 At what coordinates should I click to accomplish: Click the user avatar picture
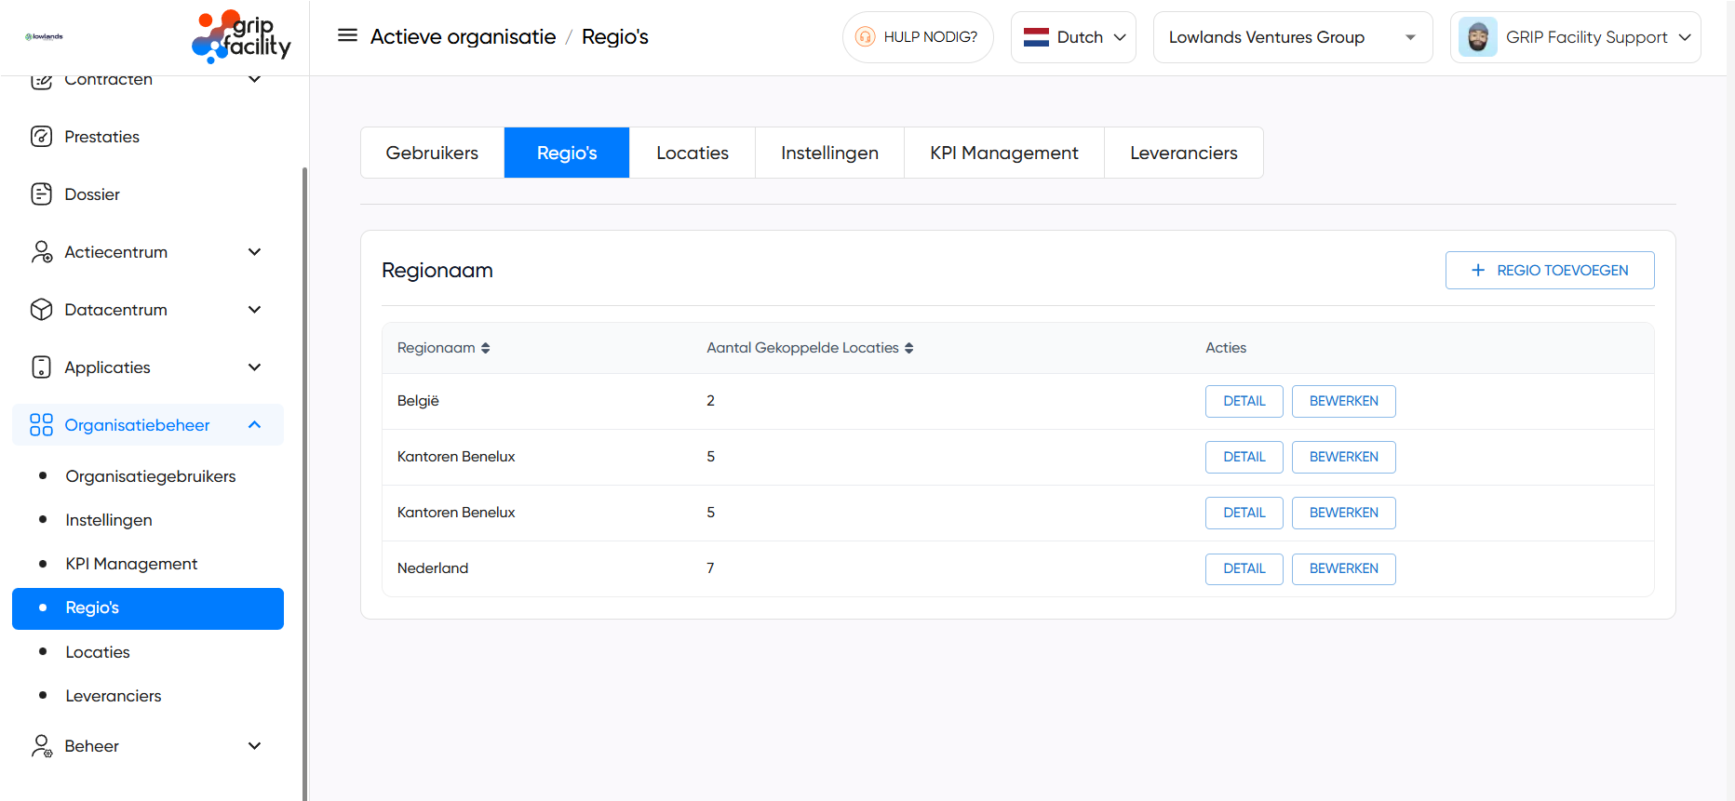click(1477, 37)
